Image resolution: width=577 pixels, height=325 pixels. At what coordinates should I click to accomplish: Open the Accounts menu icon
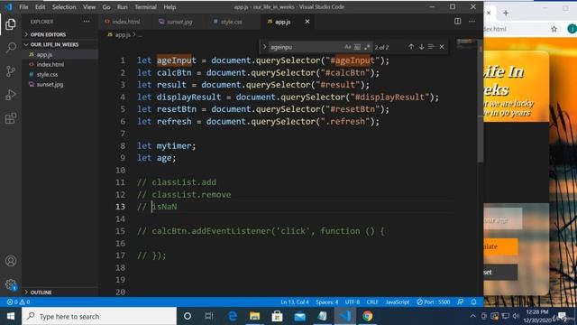[11, 261]
